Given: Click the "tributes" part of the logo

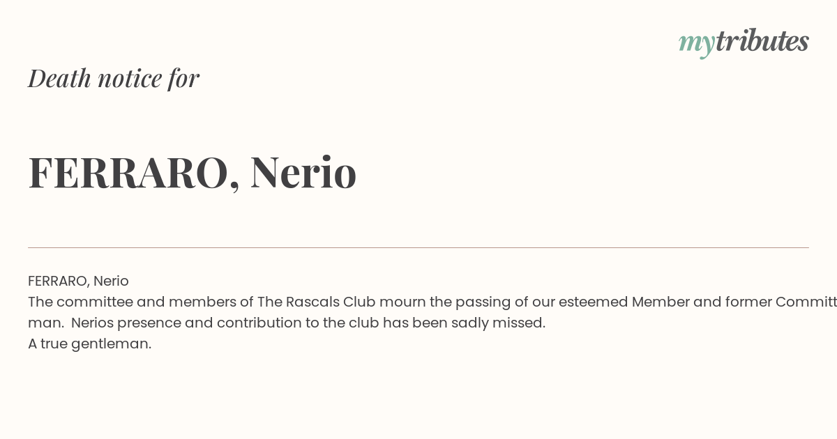Looking at the screenshot, I should [x=762, y=41].
